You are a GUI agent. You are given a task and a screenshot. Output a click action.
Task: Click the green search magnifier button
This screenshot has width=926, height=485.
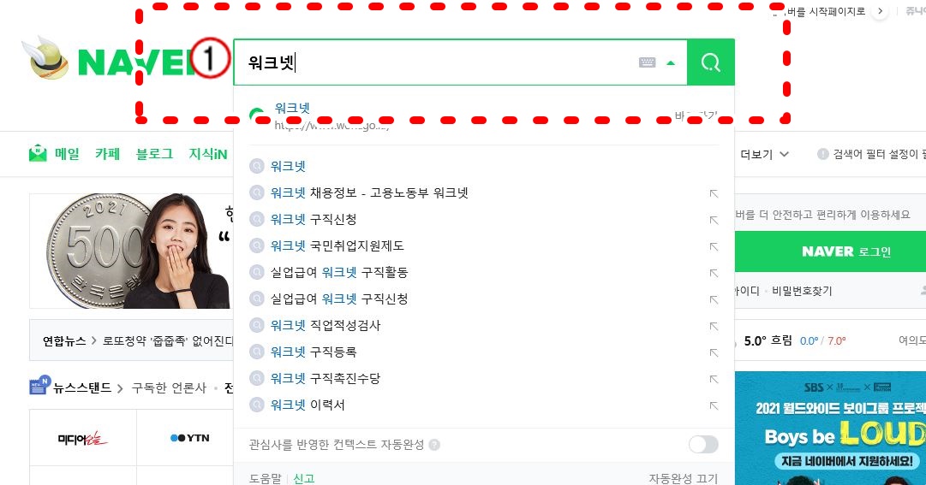(711, 62)
